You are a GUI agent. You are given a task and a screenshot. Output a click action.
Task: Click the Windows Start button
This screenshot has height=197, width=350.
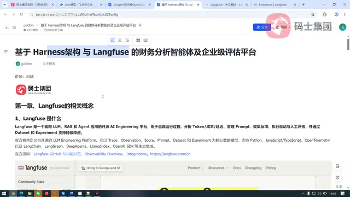click(x=4, y=194)
